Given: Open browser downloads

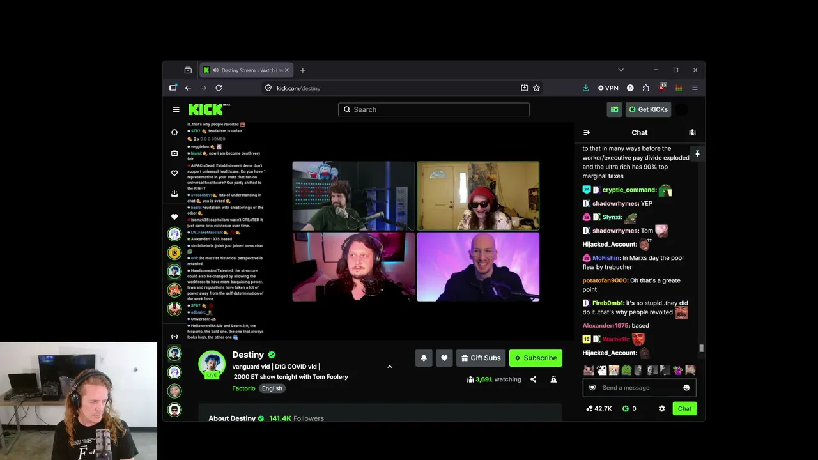Looking at the screenshot, I should (585, 88).
